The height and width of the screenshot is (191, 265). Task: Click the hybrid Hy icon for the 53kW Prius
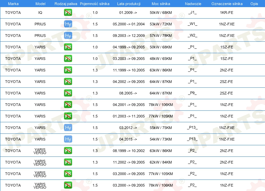coord(68,24)
